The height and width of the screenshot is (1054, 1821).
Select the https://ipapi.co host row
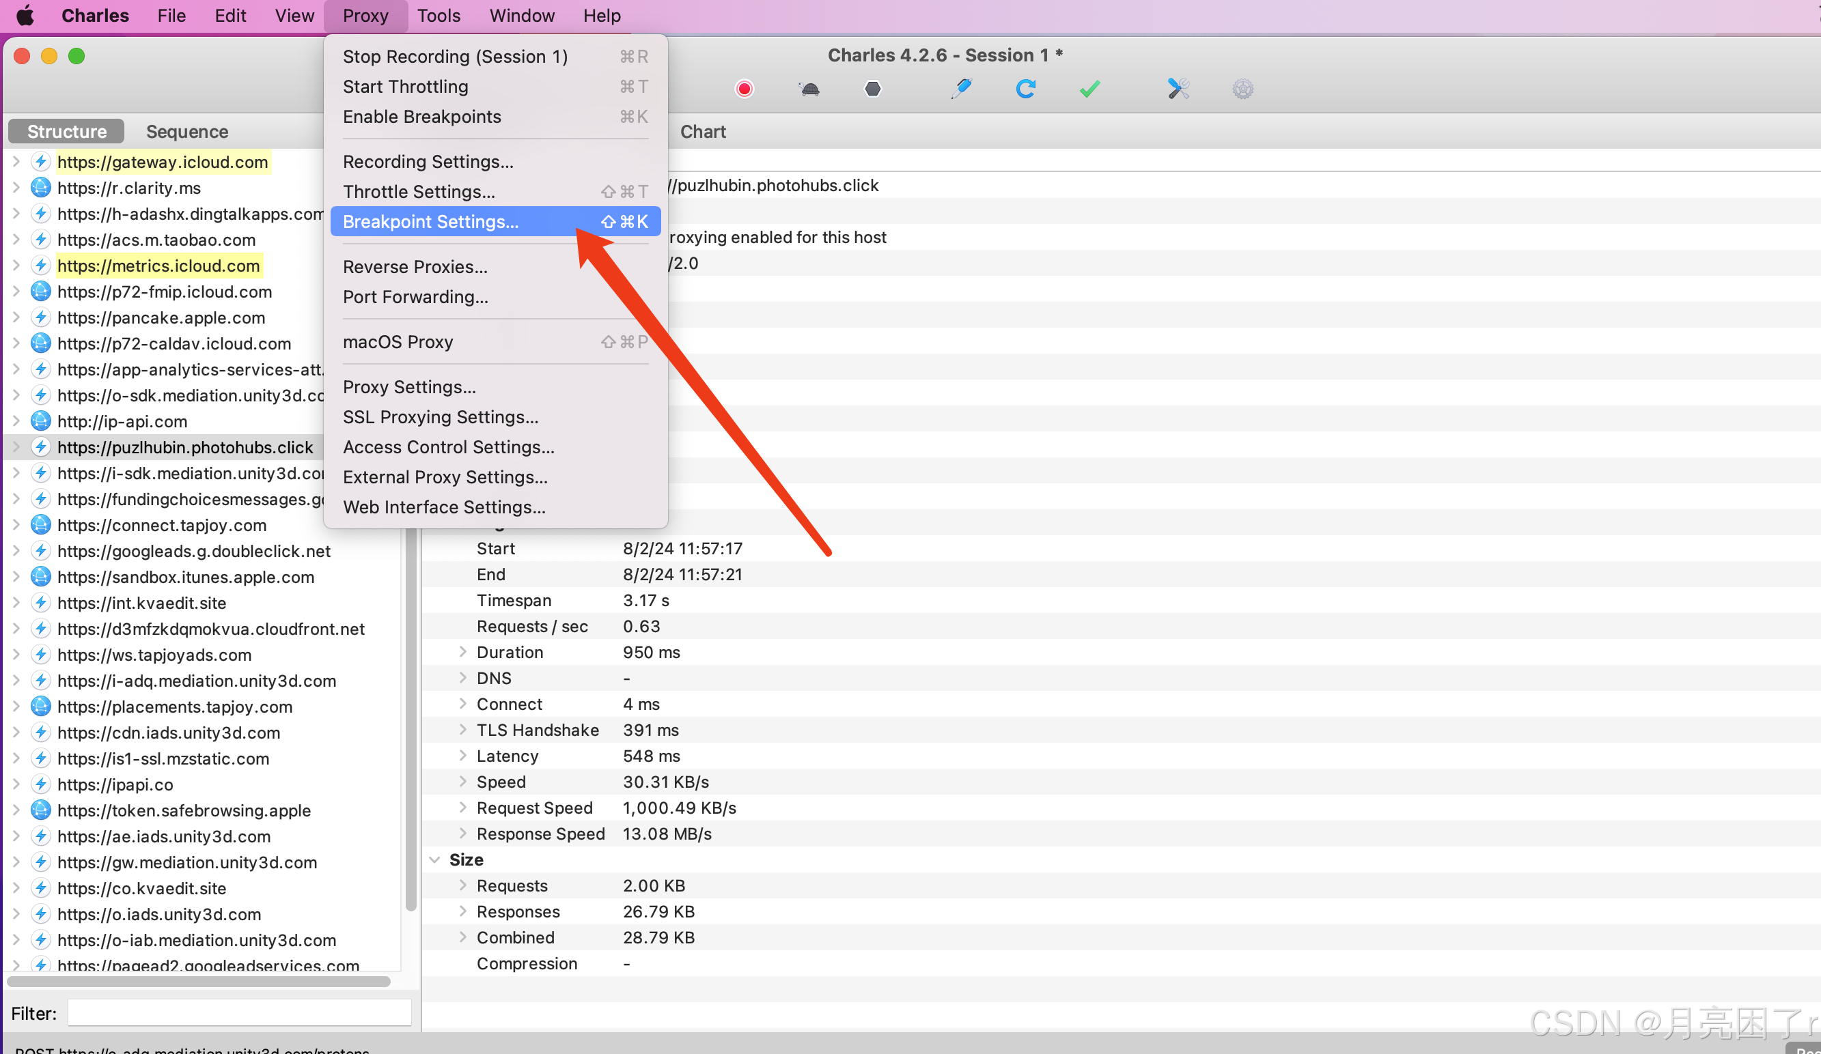(x=202, y=784)
